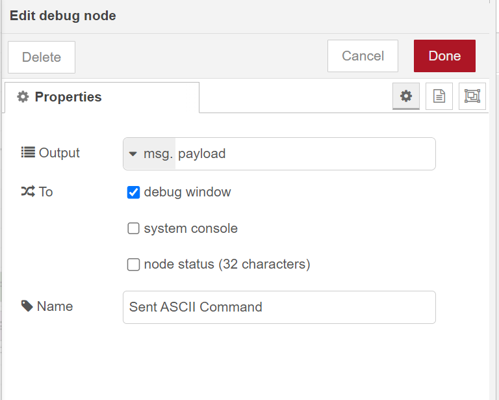Click the "debug window" label text
Image resolution: width=499 pixels, height=400 pixels.
click(187, 193)
